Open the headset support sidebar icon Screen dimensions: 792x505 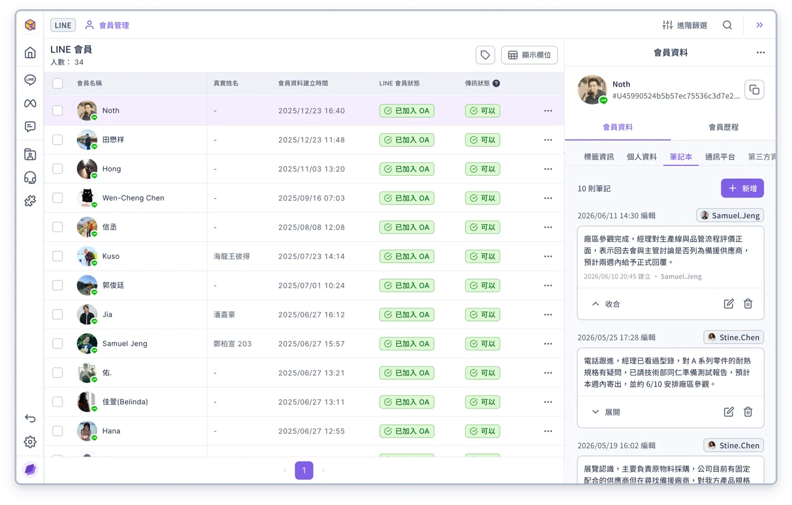pos(30,178)
